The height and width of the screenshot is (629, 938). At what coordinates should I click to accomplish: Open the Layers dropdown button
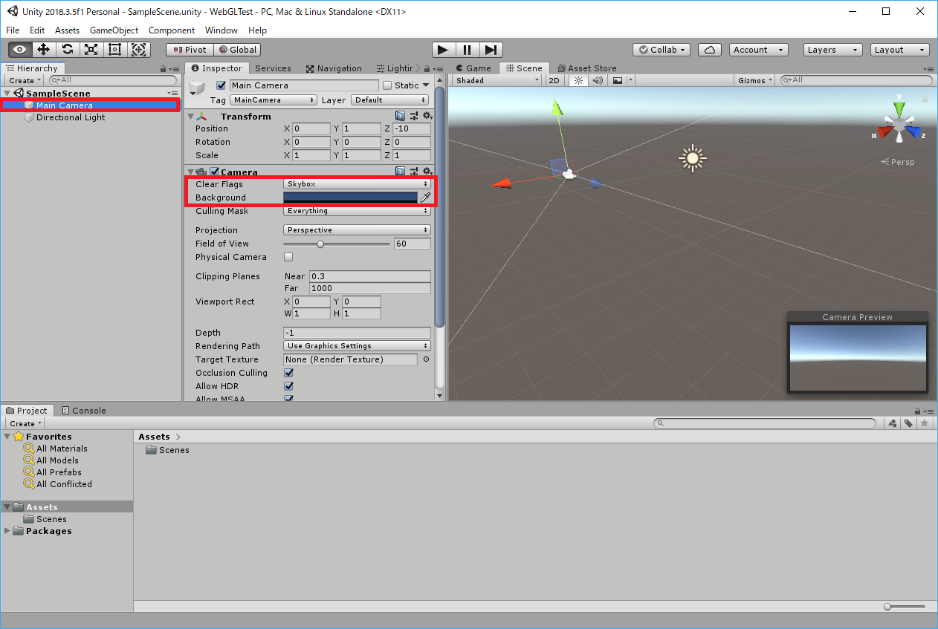click(832, 50)
